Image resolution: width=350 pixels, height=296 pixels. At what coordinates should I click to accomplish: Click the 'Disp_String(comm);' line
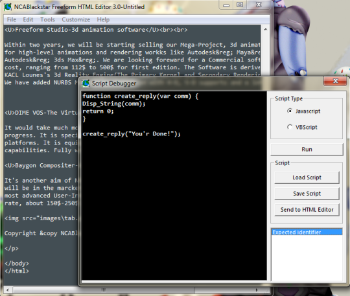coord(114,104)
